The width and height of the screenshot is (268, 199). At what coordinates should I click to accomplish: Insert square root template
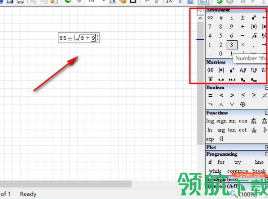(x=254, y=36)
